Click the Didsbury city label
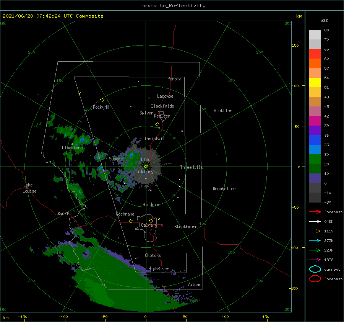 [x=144, y=172]
